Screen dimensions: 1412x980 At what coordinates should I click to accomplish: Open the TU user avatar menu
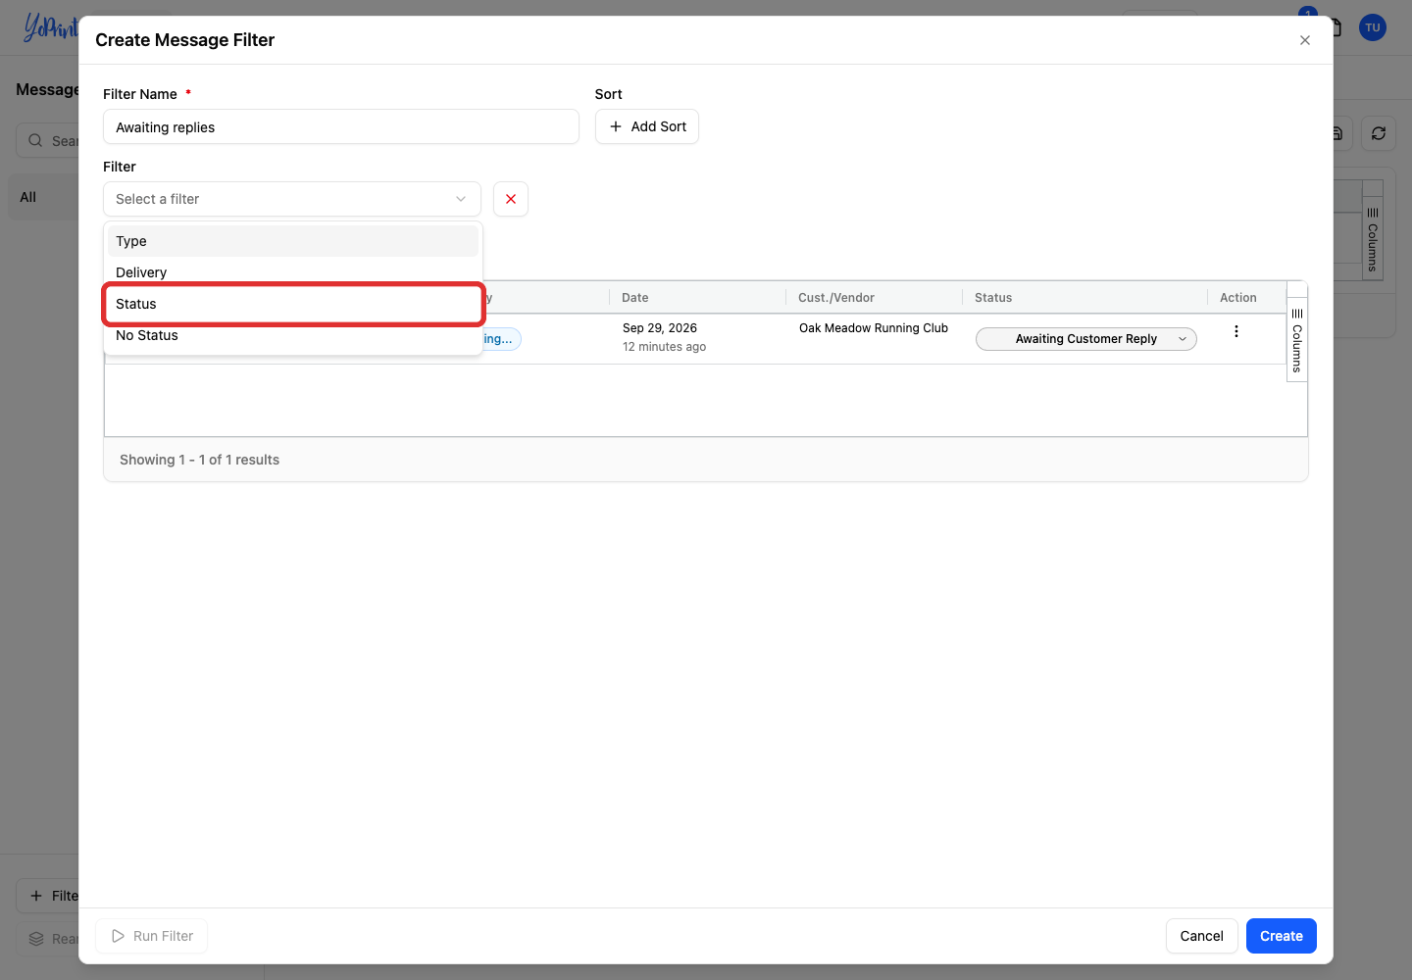click(1373, 27)
